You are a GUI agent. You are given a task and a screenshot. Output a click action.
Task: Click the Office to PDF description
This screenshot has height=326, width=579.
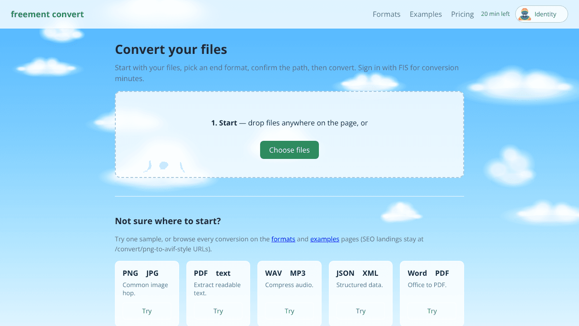[427, 285]
